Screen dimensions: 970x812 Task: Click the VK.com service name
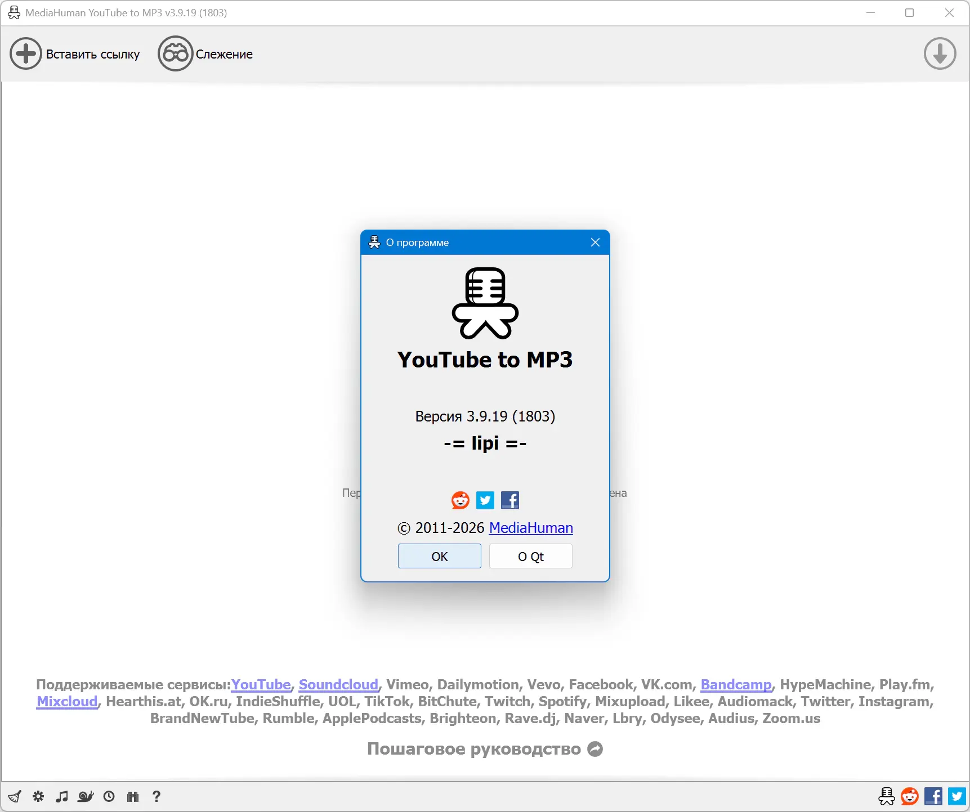(x=667, y=685)
